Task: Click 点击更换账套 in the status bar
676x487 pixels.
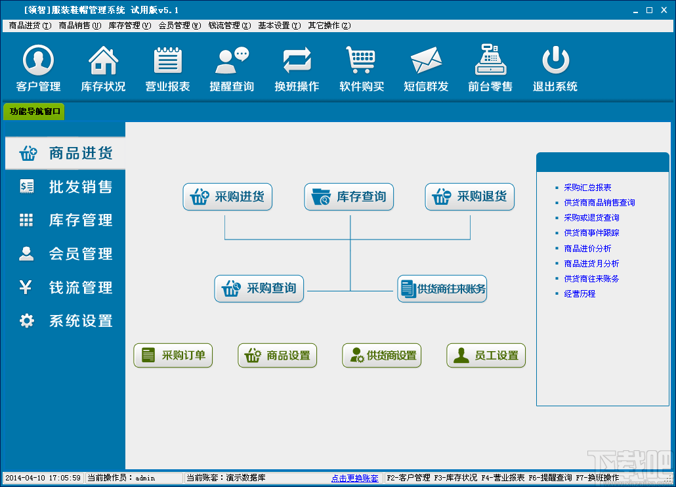Action: coord(351,478)
